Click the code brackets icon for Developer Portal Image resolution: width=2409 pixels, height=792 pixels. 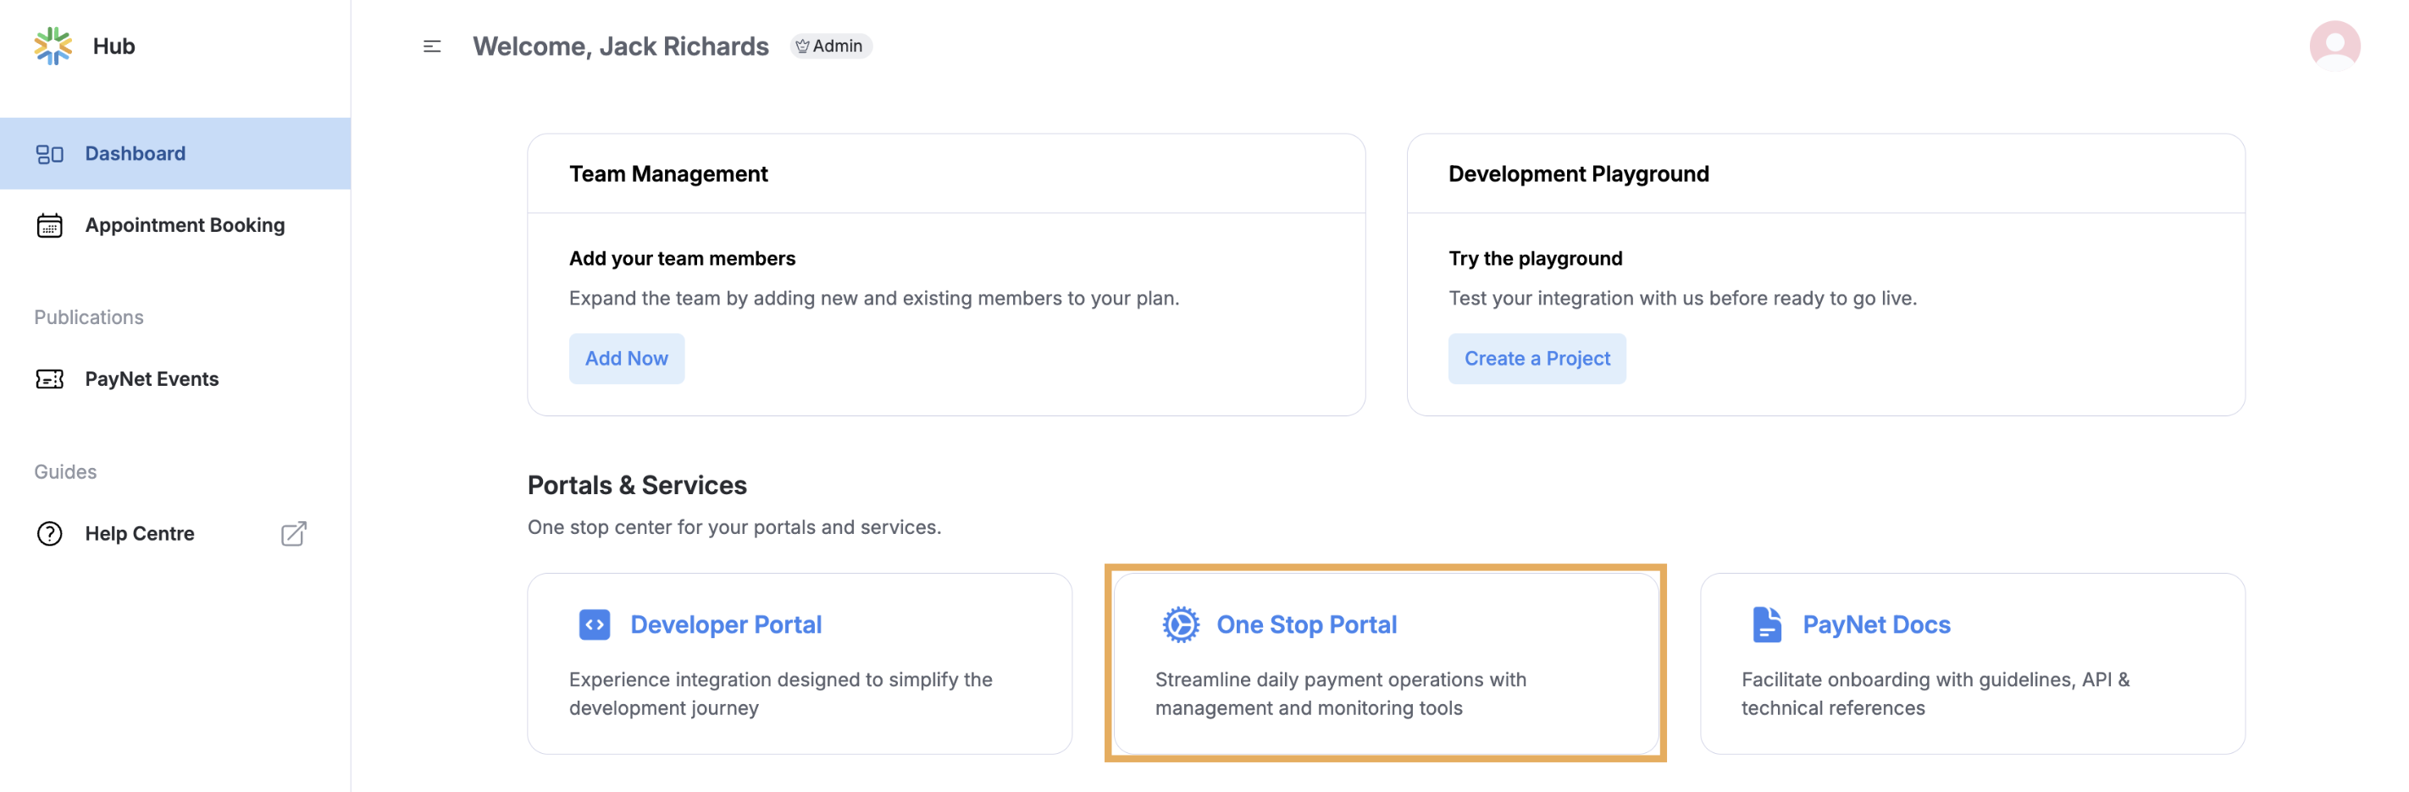(x=594, y=624)
